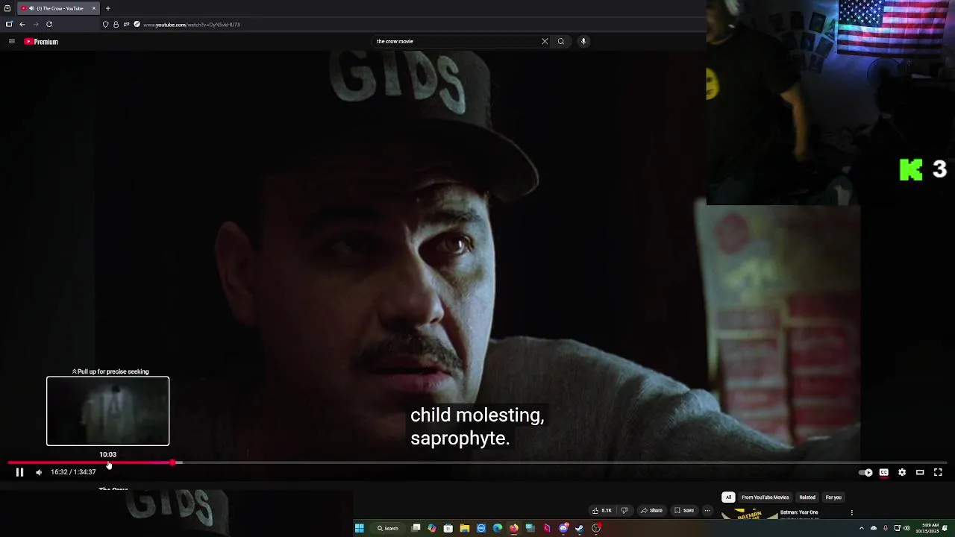The width and height of the screenshot is (955, 537).
Task: Enter full screen mode
Action: (x=938, y=472)
